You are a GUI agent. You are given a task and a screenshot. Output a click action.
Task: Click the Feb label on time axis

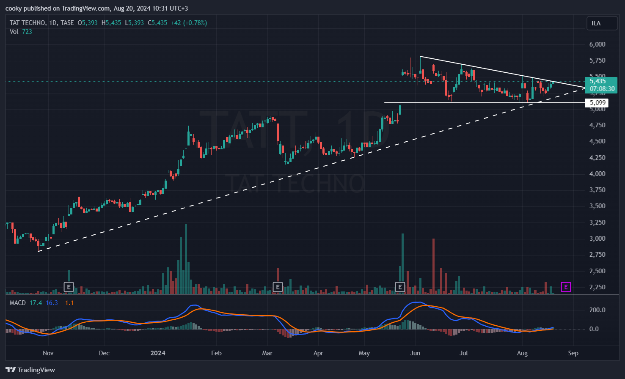216,353
